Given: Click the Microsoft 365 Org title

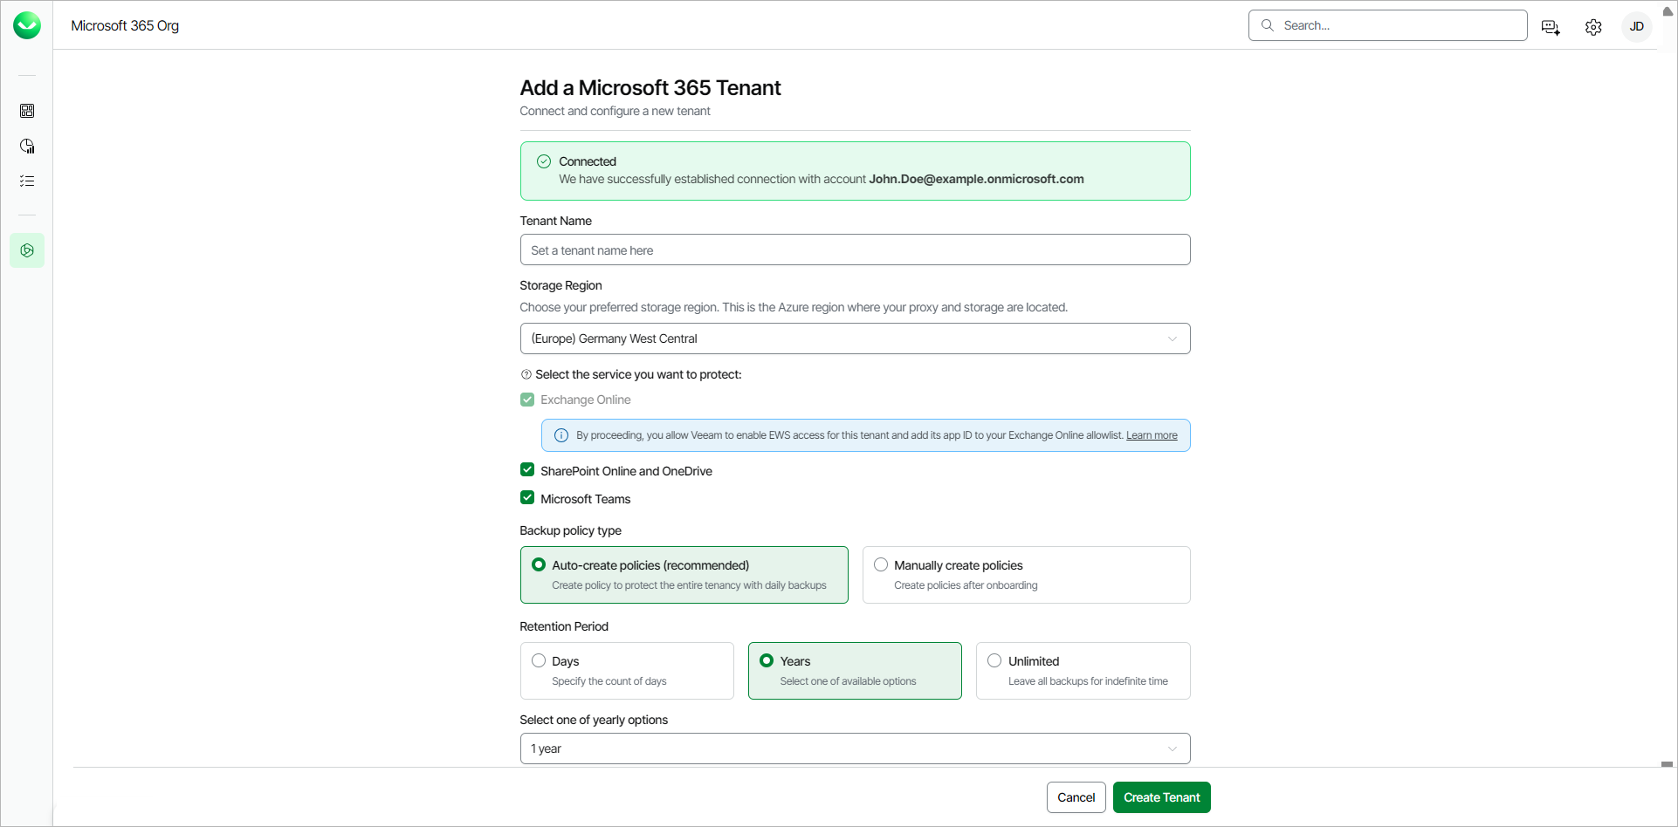Looking at the screenshot, I should (125, 26).
